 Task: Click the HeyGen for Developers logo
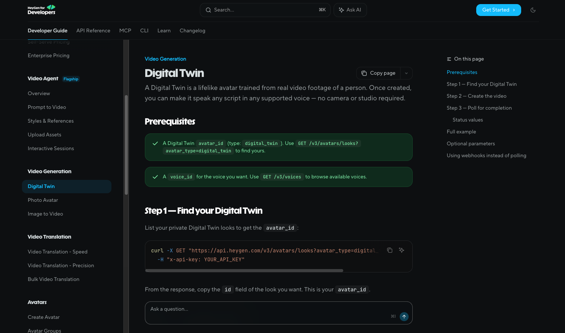[x=41, y=10]
